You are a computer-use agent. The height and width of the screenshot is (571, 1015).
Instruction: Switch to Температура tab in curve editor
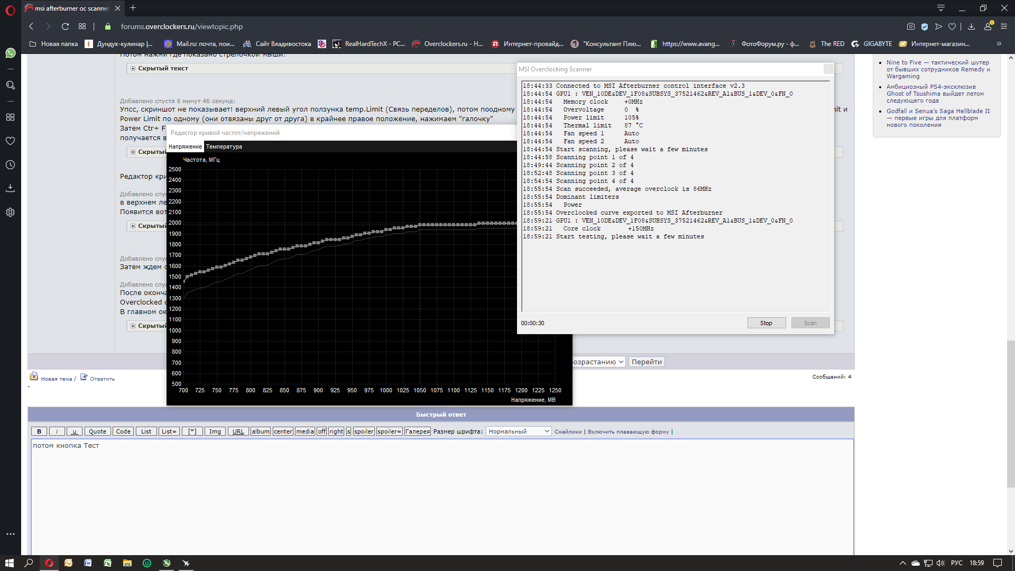point(224,146)
